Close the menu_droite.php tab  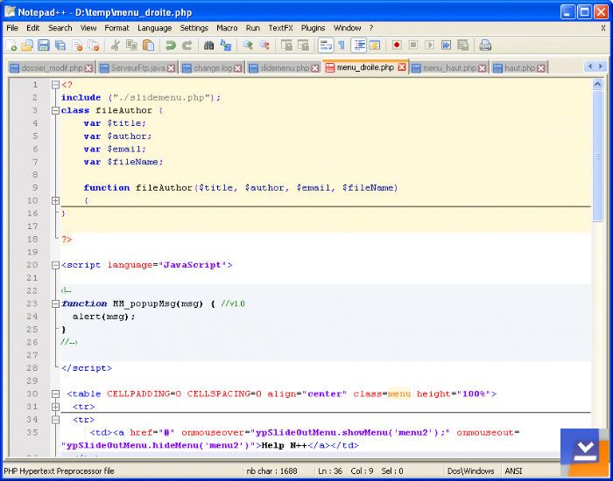point(401,67)
